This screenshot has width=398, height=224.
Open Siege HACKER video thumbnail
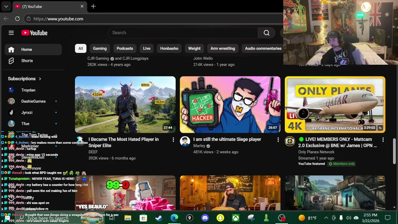coord(230,105)
